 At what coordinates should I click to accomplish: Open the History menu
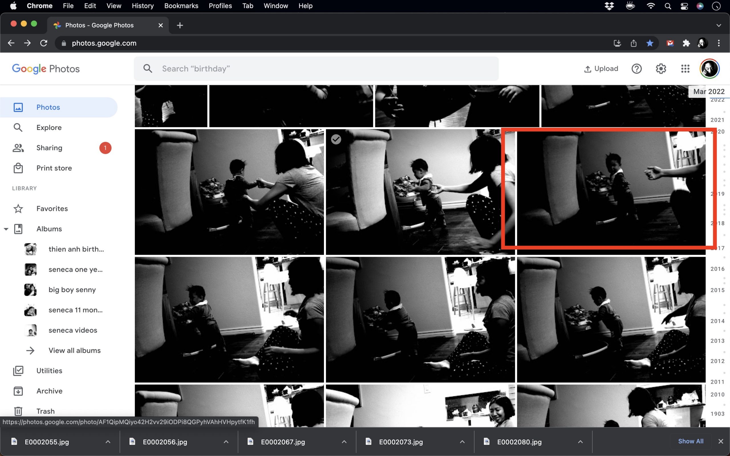(x=142, y=6)
